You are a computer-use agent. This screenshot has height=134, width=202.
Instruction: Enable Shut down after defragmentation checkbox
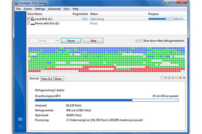pyautogui.click(x=141, y=41)
